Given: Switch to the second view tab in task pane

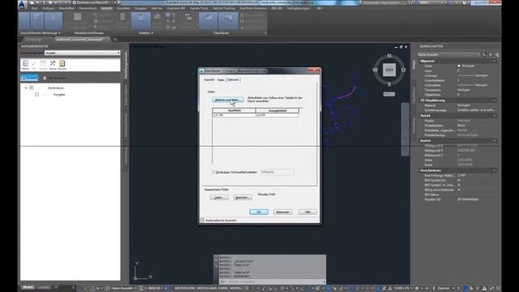Looking at the screenshot, I should click(54, 78).
